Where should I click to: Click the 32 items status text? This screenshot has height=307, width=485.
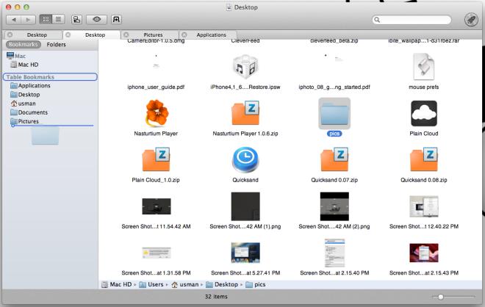tap(216, 297)
